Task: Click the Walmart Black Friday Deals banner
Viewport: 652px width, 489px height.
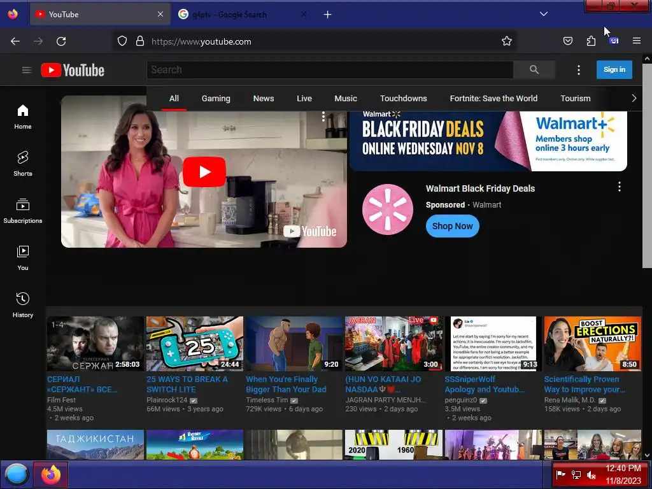Action: pyautogui.click(x=488, y=141)
